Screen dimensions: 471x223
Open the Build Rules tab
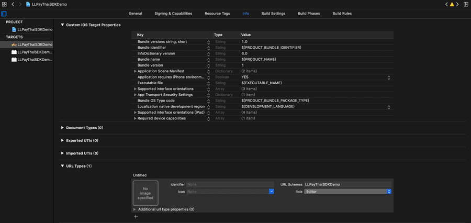342,14
